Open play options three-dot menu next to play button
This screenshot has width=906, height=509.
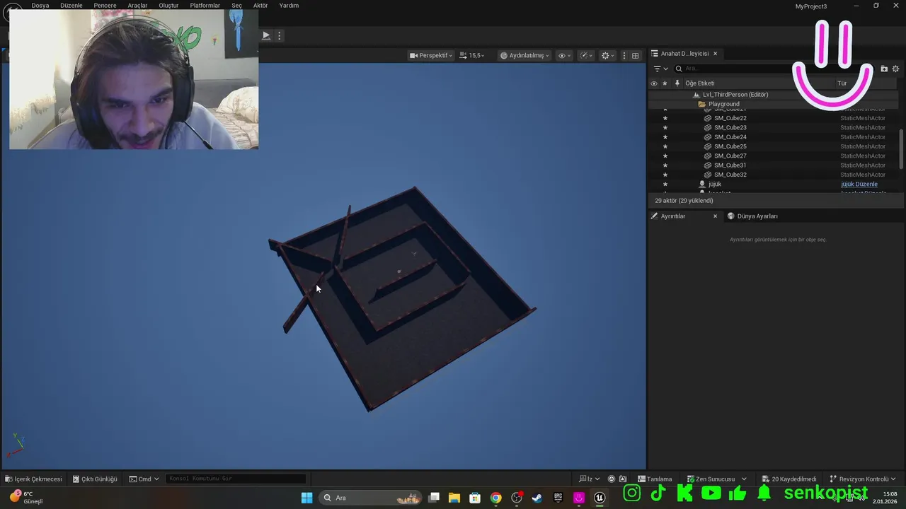[280, 35]
